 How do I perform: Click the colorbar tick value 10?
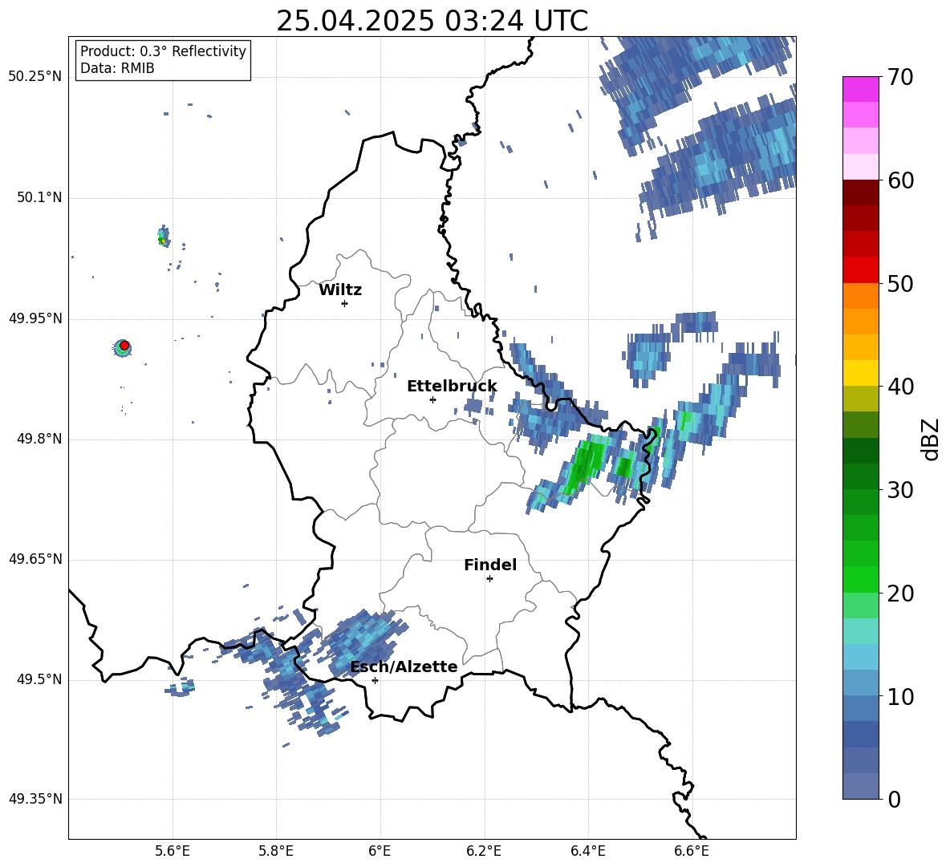[x=900, y=697]
